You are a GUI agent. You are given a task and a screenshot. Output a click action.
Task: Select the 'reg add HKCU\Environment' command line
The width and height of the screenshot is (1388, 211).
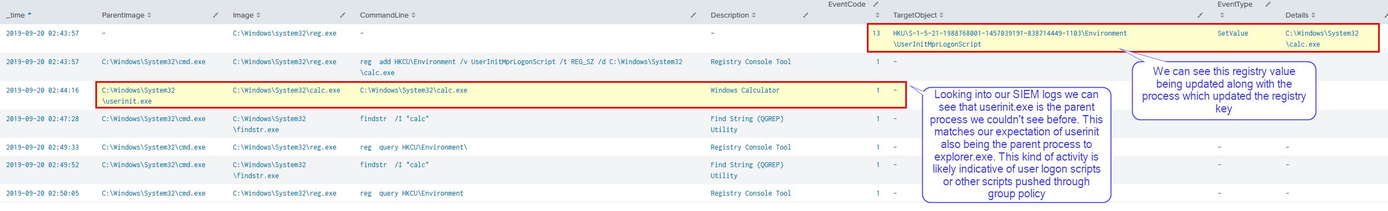[521, 67]
